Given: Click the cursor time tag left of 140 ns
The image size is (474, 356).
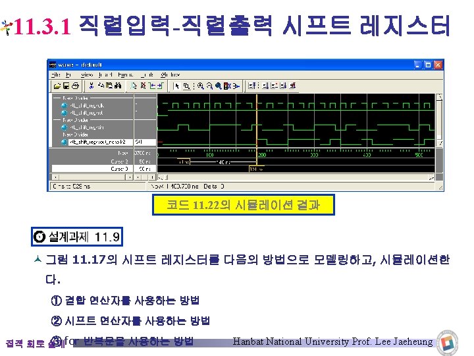Looking at the screenshot, I should tap(184, 162).
